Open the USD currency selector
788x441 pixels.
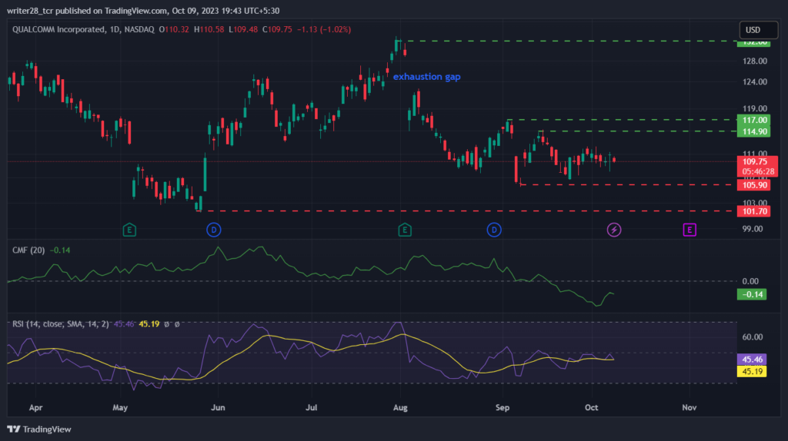click(758, 30)
